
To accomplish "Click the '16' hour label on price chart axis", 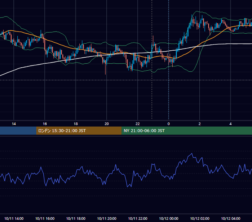I will (x=45, y=124).
